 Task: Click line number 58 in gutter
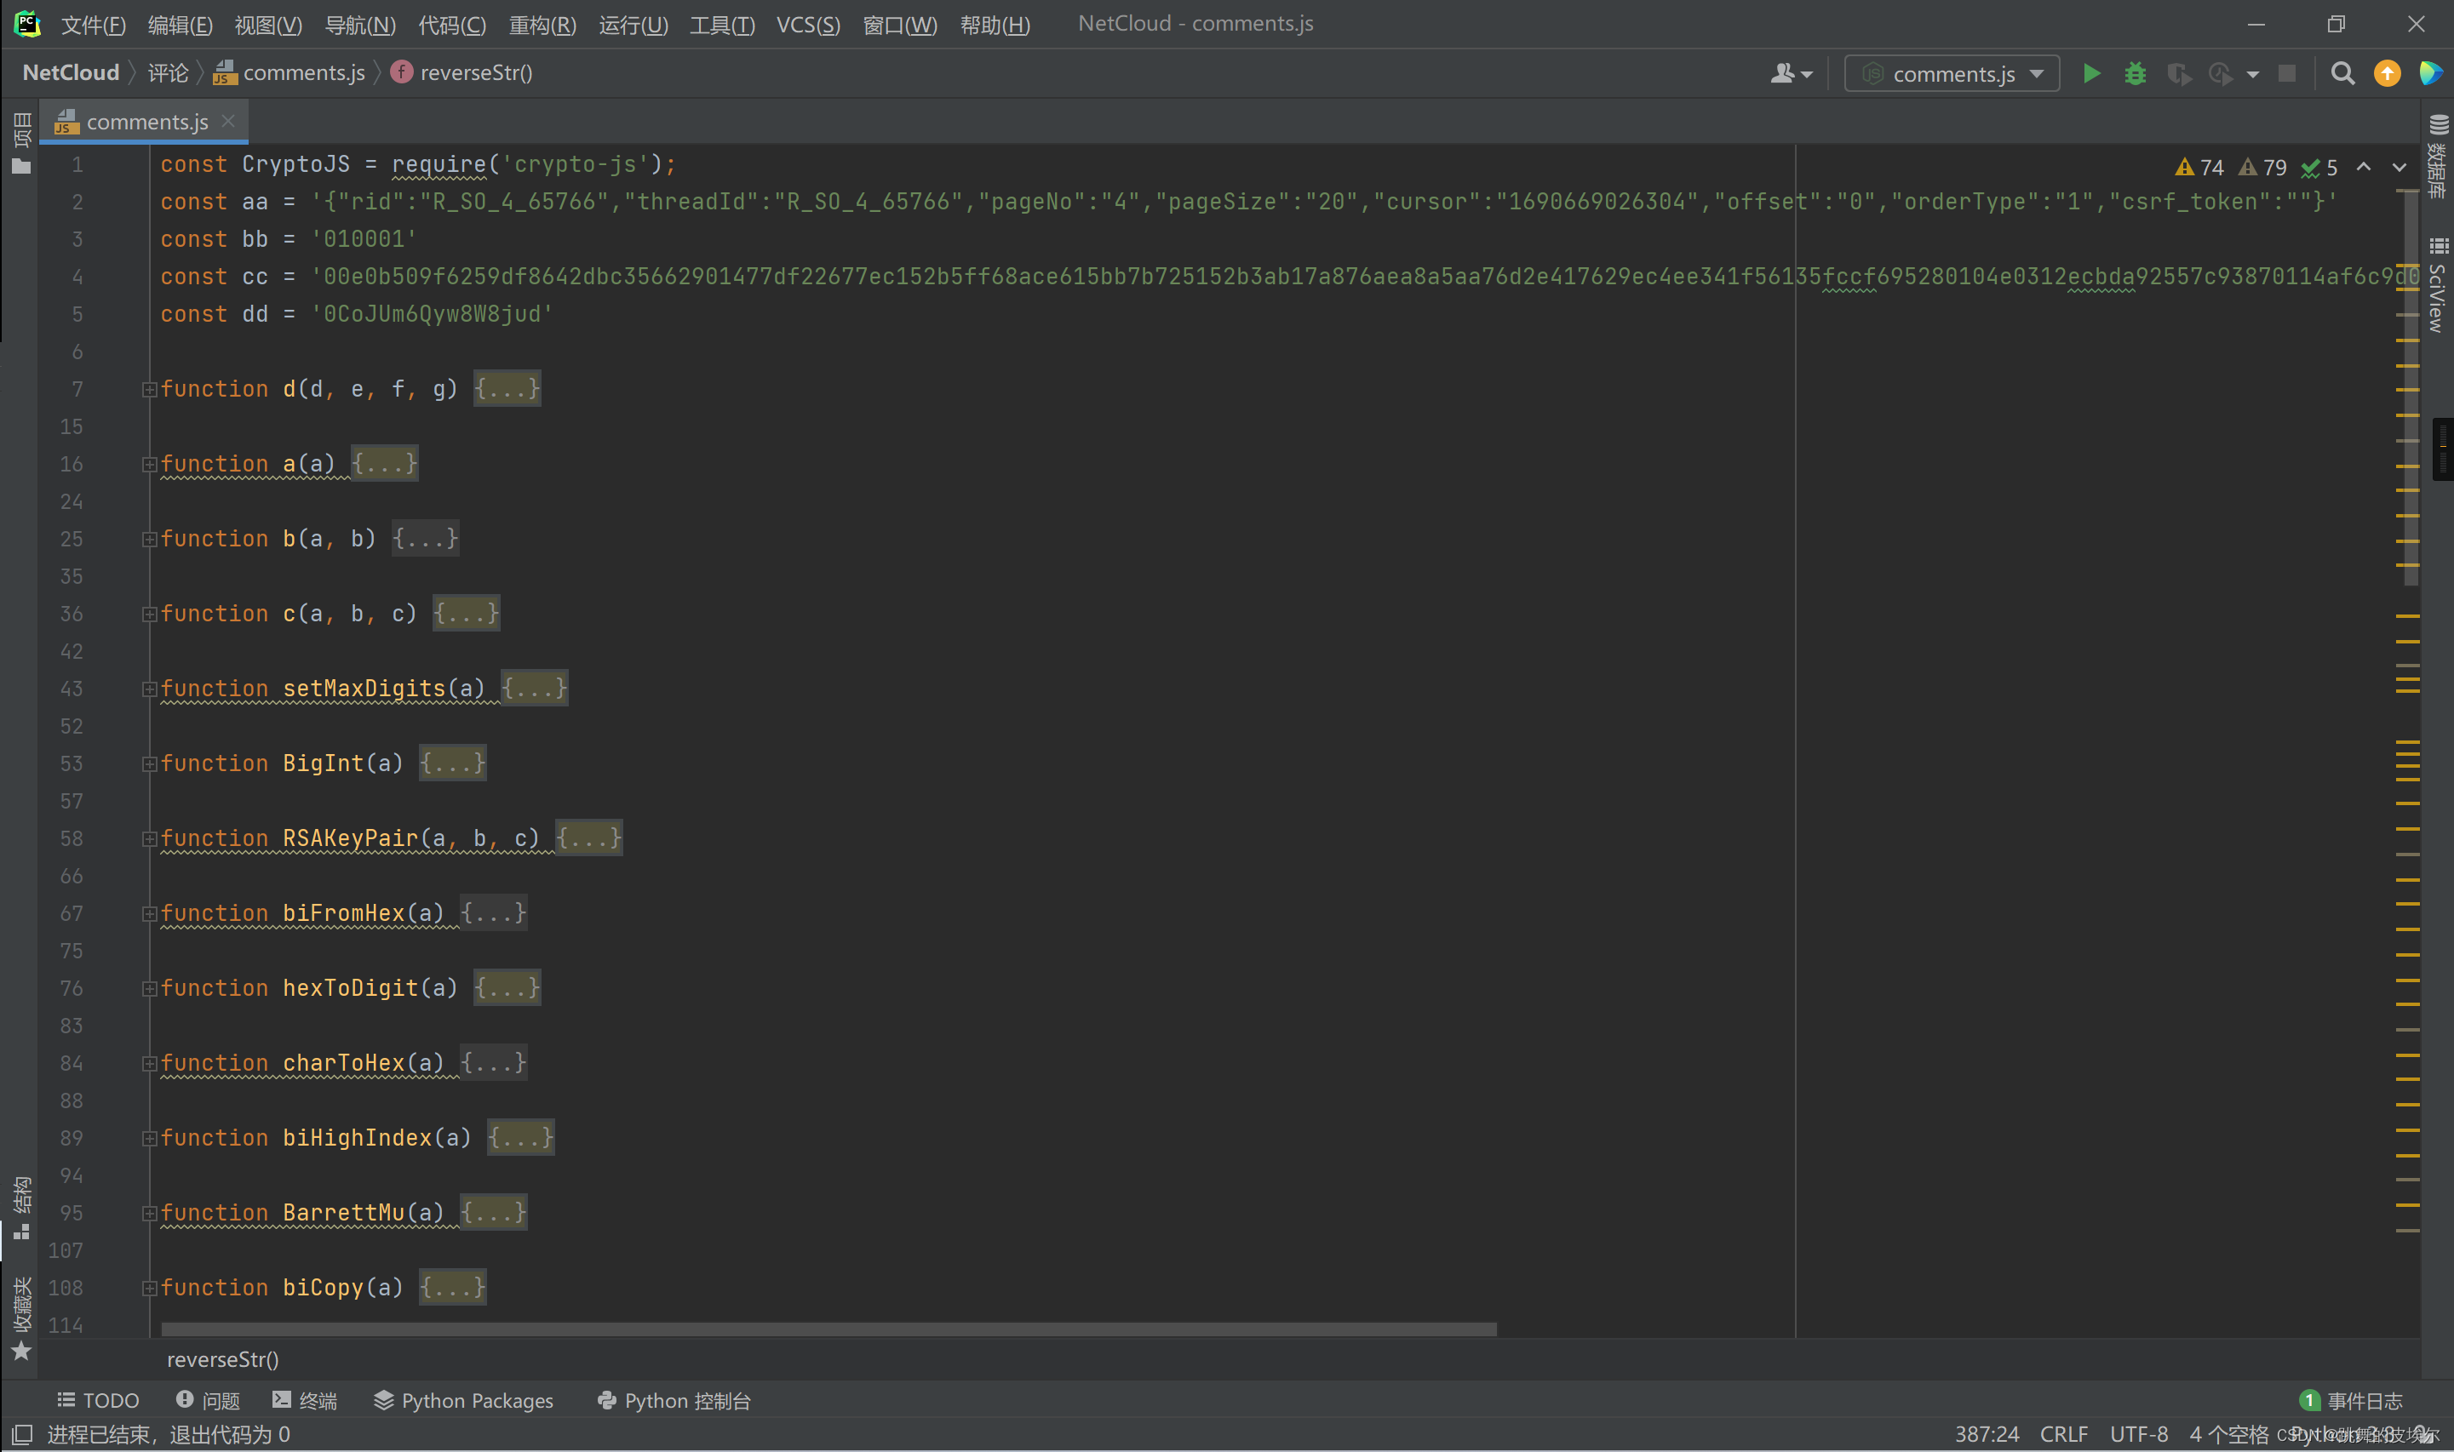coord(72,838)
